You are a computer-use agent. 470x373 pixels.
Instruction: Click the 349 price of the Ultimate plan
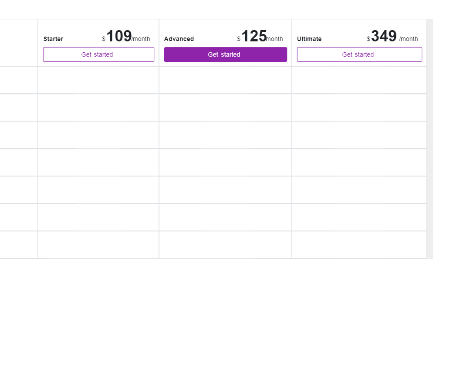(x=384, y=36)
